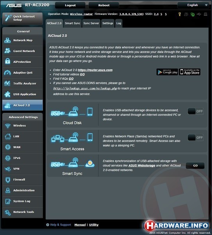Click the App Store badge
This screenshot has height=235, width=212.
click(190, 72)
